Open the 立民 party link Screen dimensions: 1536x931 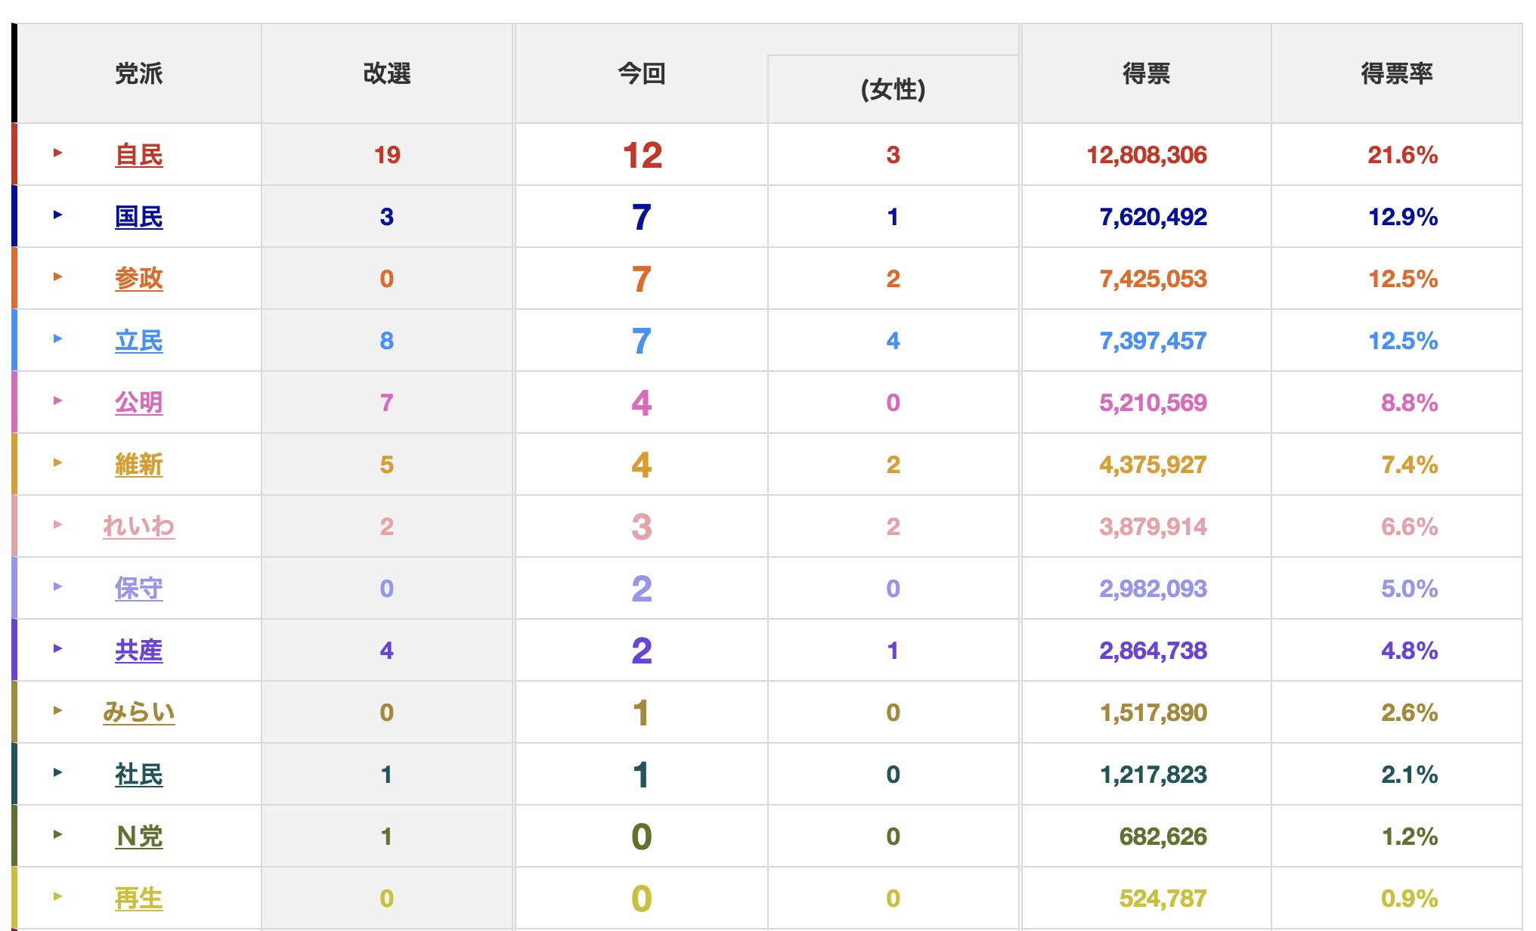coord(139,341)
